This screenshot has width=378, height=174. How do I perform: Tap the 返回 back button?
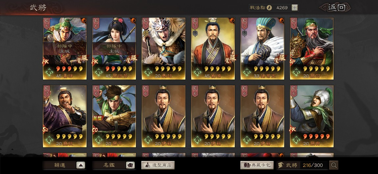(336, 8)
